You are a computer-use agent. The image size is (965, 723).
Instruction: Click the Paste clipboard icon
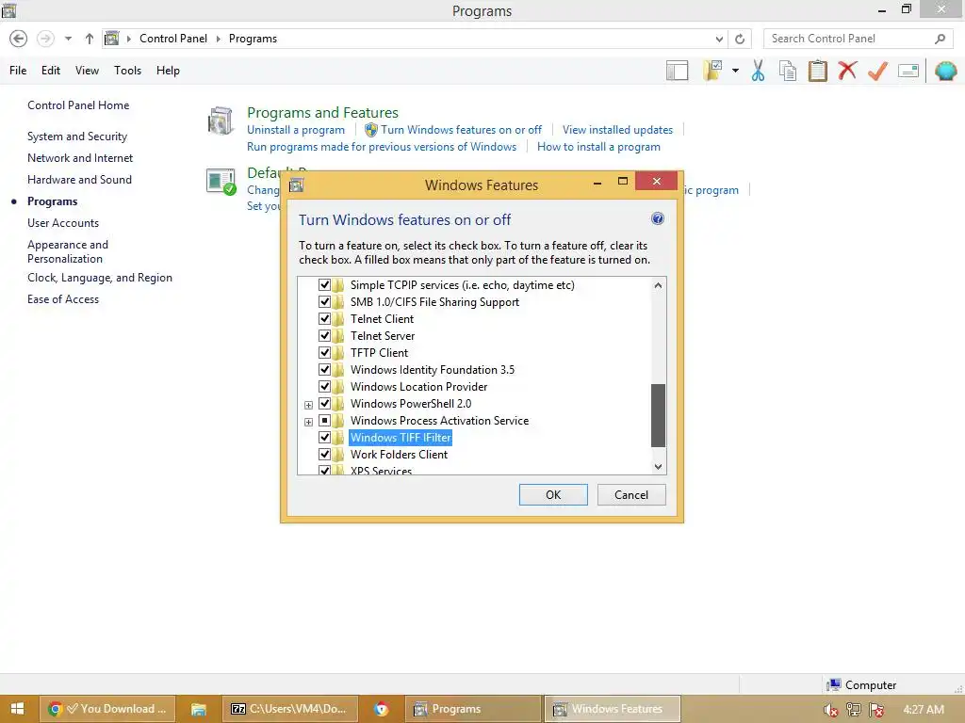pos(817,71)
